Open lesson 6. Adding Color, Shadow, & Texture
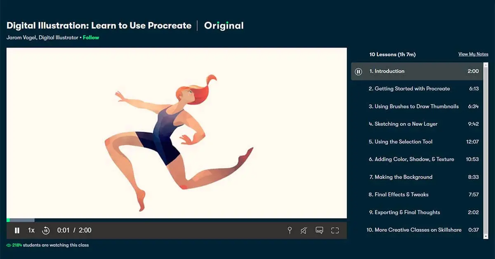Screen dimensions: 495x259 click(x=417, y=159)
